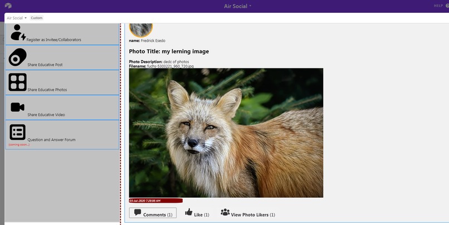Image resolution: width=449 pixels, height=225 pixels.
Task: Expand the Air Social block dropdown
Action: tap(17, 18)
